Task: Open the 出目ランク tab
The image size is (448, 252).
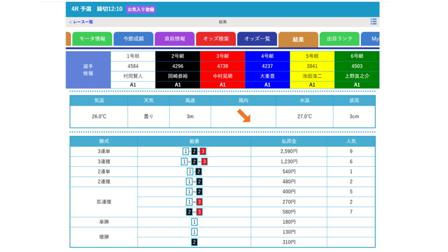Action: 339,39
